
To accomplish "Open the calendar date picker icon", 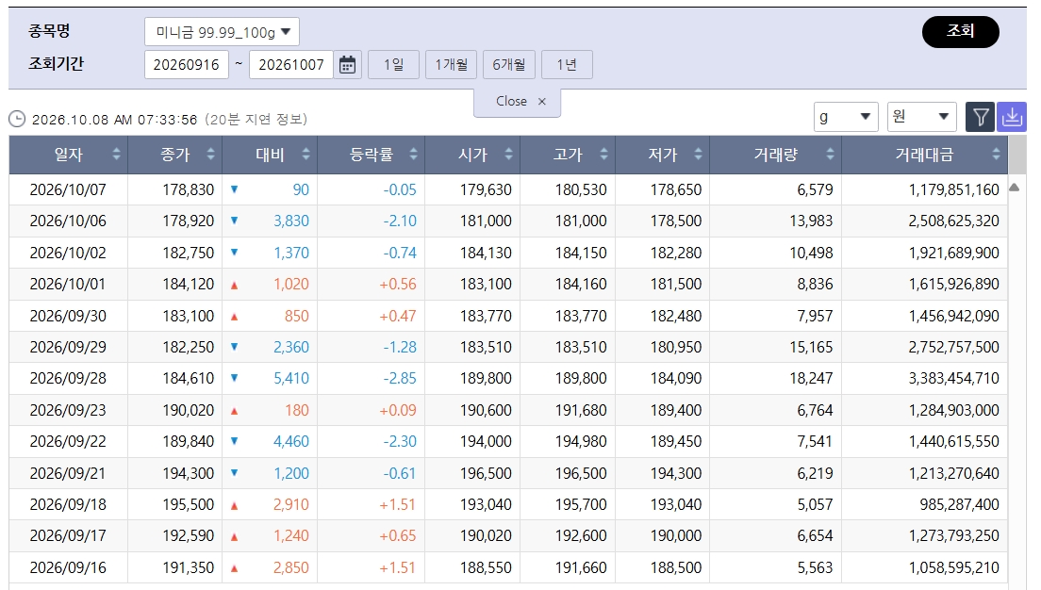I will coord(347,64).
